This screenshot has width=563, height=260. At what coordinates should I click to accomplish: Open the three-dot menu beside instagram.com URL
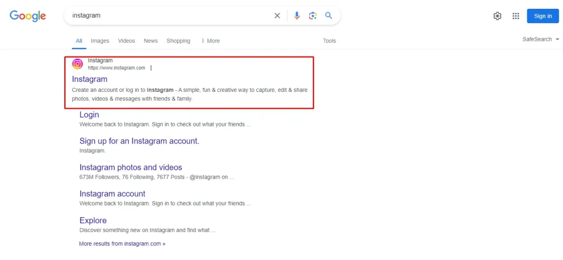151,68
